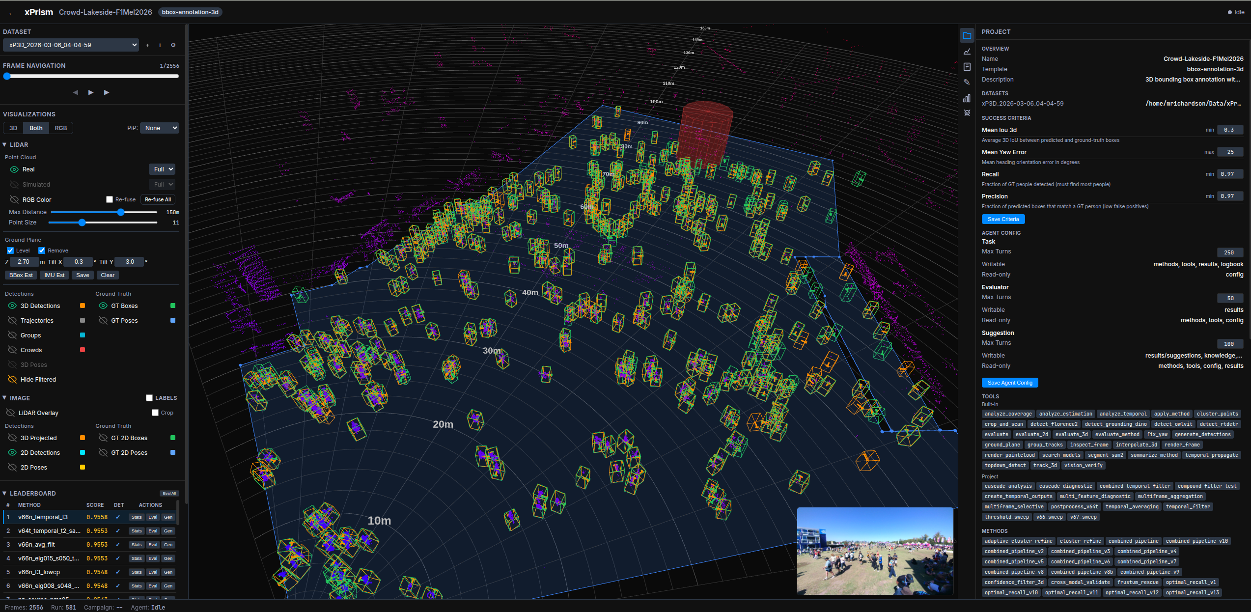
Task: Click the BBox Est button
Action: (x=21, y=276)
